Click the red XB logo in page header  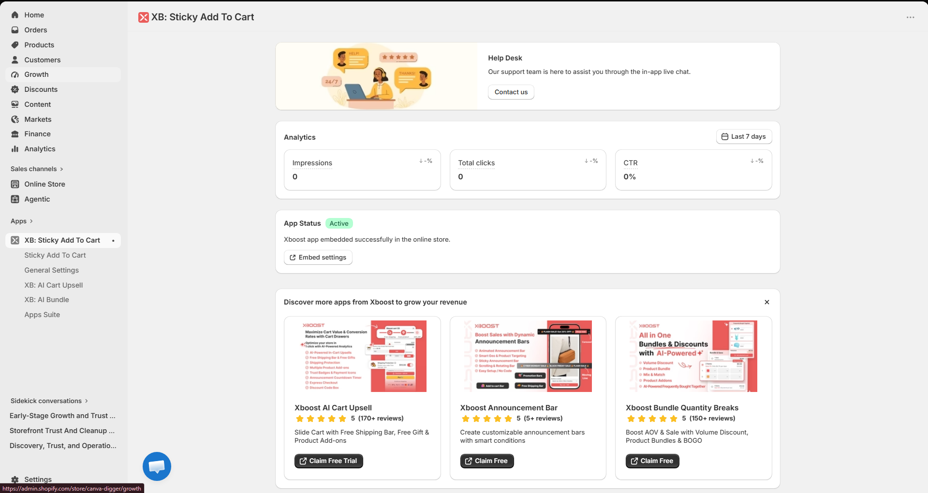point(144,17)
